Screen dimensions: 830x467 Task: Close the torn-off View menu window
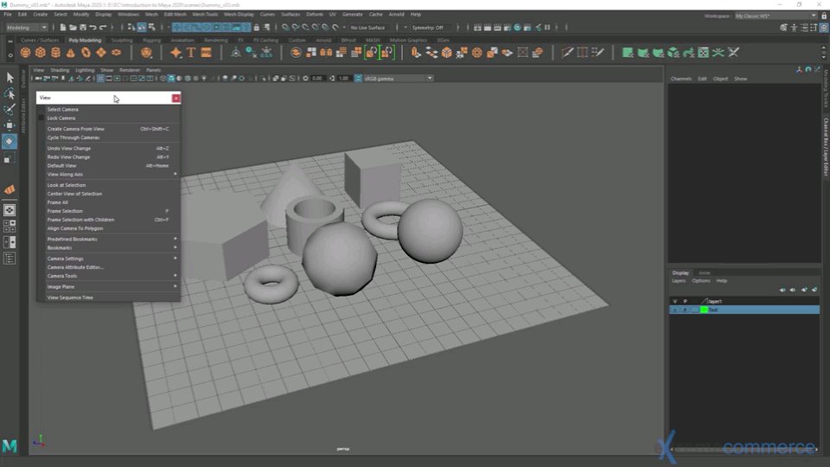click(176, 98)
